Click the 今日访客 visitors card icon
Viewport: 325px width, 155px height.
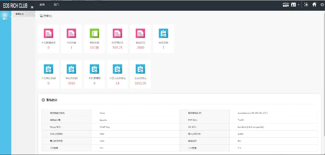pyautogui.click(x=71, y=34)
